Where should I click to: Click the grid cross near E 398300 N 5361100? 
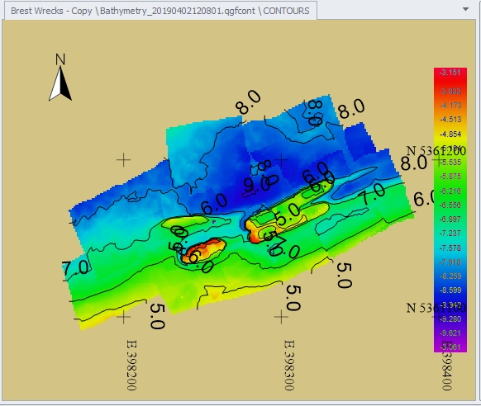click(281, 317)
